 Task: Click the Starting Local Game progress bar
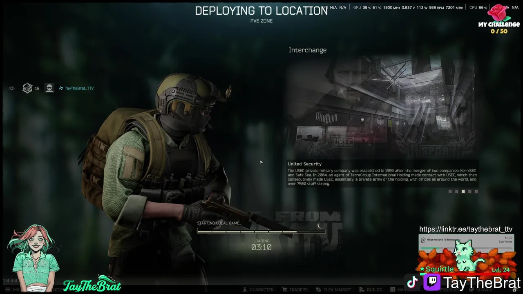(261, 232)
